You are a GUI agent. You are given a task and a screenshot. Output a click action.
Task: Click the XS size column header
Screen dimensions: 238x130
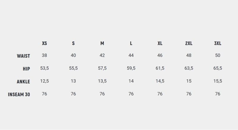(x=44, y=43)
